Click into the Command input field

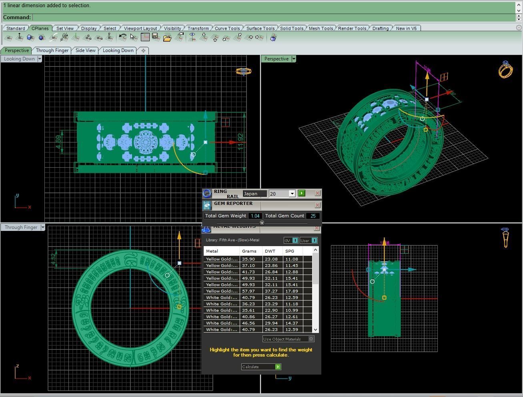(274, 17)
